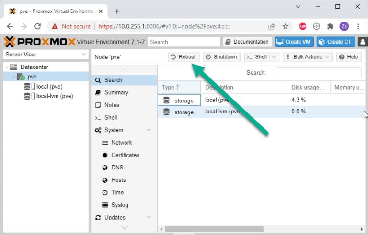Click Create VM

(294, 42)
